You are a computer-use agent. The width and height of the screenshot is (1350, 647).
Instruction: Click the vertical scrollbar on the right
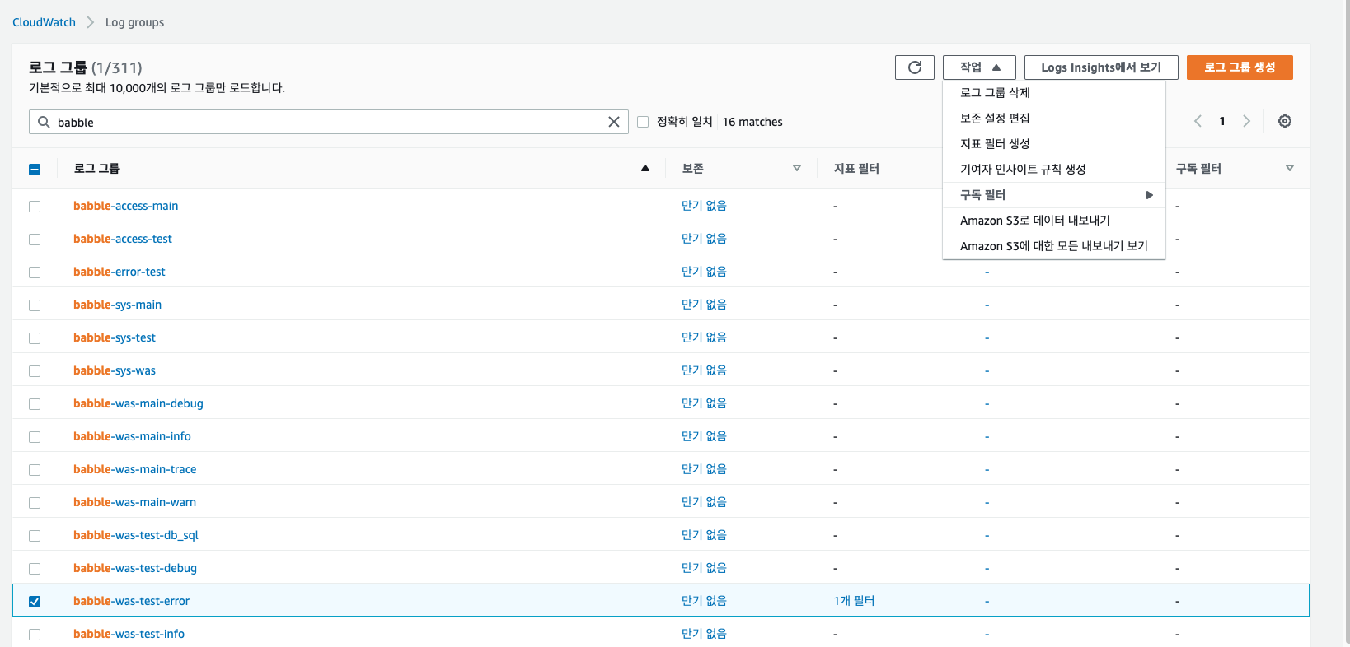point(1346,323)
